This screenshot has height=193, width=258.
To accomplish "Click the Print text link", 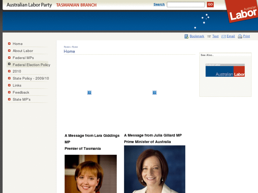I will 246,36.
